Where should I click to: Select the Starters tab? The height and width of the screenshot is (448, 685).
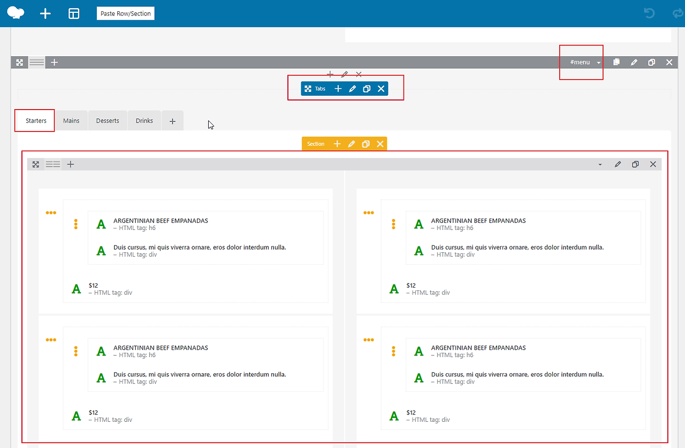tap(36, 121)
